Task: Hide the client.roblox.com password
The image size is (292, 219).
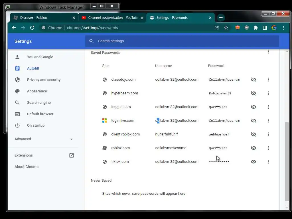Action: [x=253, y=134]
